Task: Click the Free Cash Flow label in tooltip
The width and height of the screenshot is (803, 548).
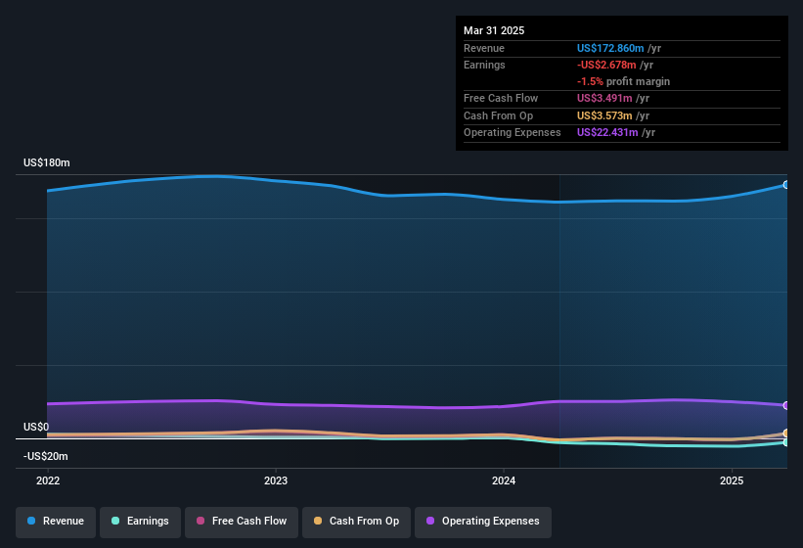Action: pos(501,98)
